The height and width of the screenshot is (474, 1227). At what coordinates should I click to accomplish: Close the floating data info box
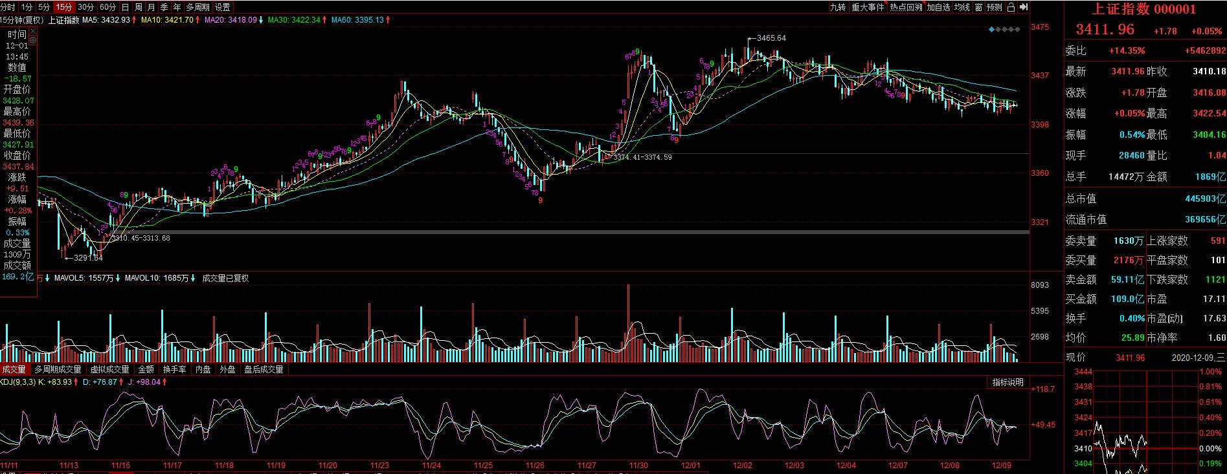[33, 30]
